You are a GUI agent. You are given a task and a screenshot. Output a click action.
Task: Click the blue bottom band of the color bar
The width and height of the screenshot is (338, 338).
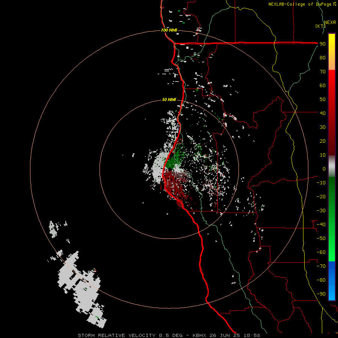[x=332, y=281]
